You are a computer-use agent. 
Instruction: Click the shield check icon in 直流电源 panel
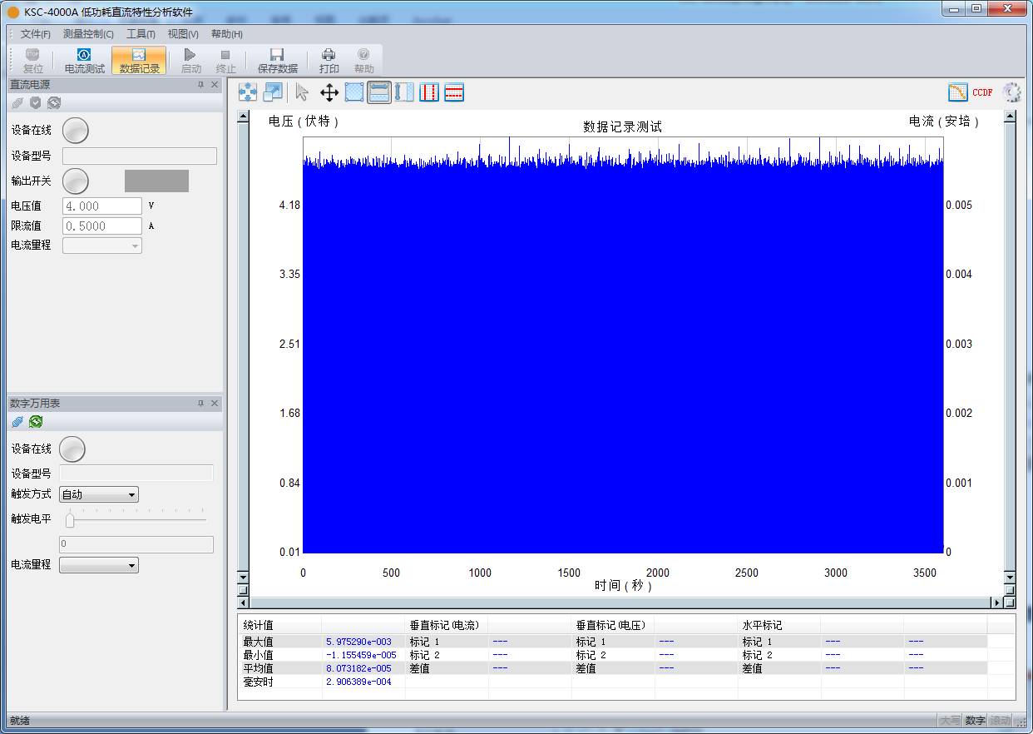coord(36,103)
